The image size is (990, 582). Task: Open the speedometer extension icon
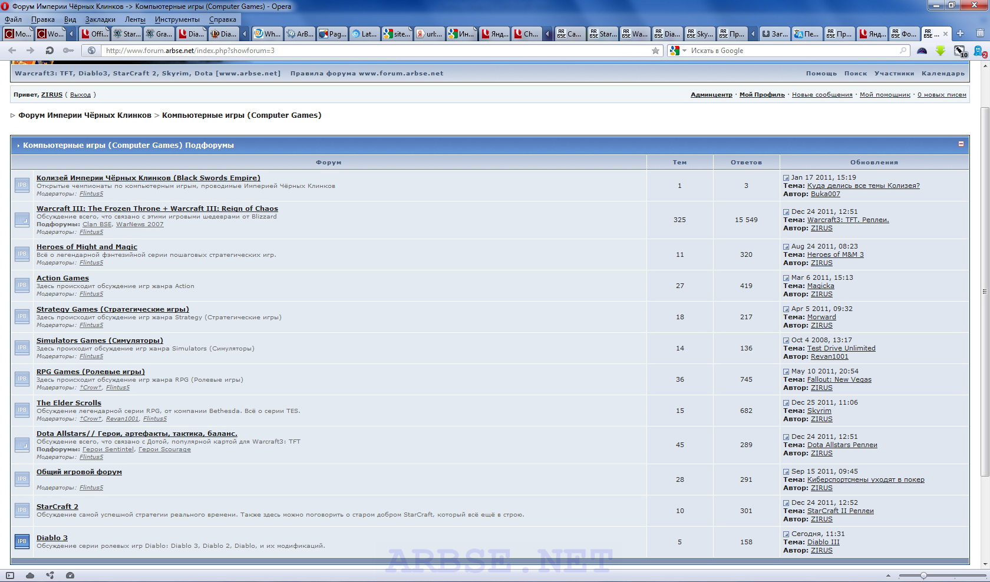coord(922,51)
